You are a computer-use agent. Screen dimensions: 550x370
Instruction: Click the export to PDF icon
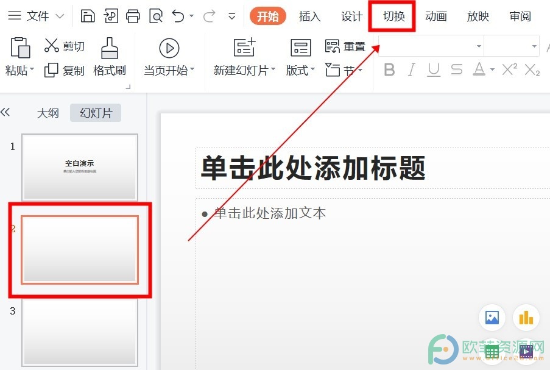click(x=111, y=16)
